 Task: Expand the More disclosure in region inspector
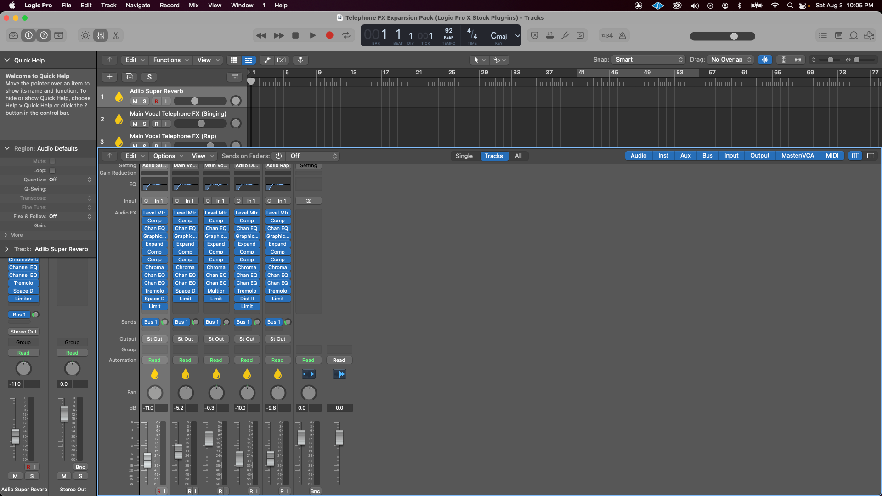pos(6,235)
